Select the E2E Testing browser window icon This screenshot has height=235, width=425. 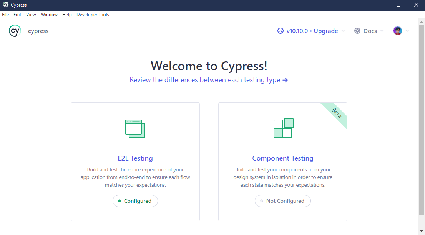click(135, 128)
